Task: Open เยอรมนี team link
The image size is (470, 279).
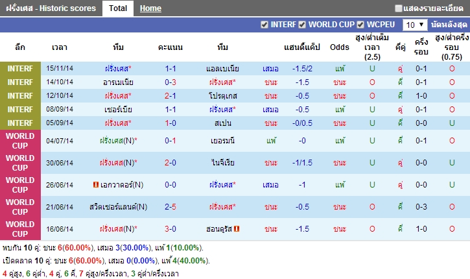Action: click(x=222, y=141)
